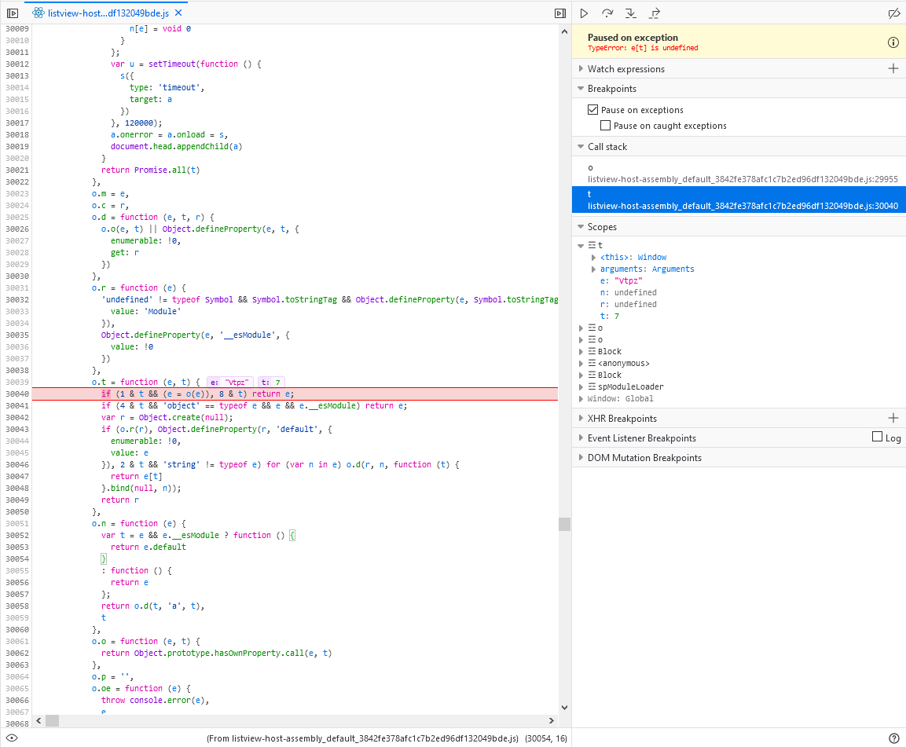
Task: Click line number 30040 in the gutter
Action: pos(17,394)
